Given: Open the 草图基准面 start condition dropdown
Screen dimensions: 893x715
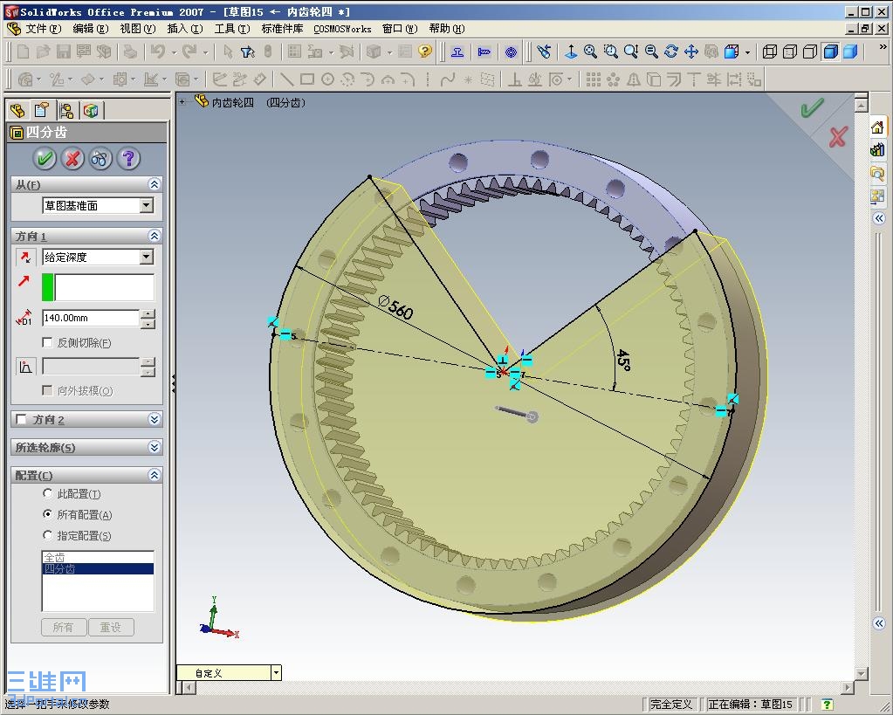Looking at the screenshot, I should click(x=147, y=205).
